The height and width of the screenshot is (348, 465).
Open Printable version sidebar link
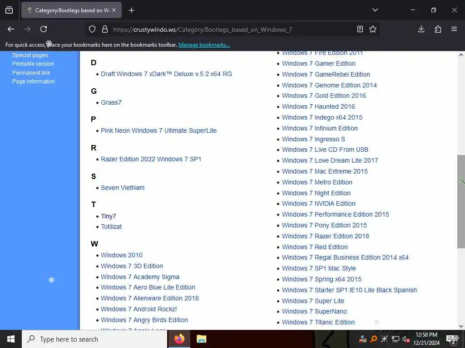pyautogui.click(x=33, y=63)
